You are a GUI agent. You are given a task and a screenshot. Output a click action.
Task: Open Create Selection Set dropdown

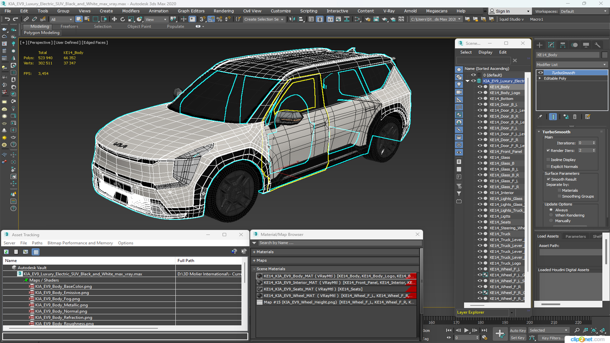click(264, 19)
